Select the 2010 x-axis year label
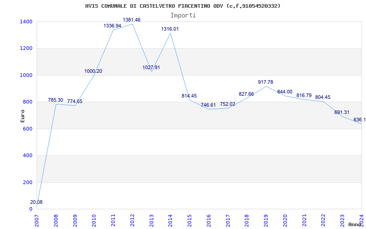This screenshot has width=366, height=229. [x=94, y=220]
